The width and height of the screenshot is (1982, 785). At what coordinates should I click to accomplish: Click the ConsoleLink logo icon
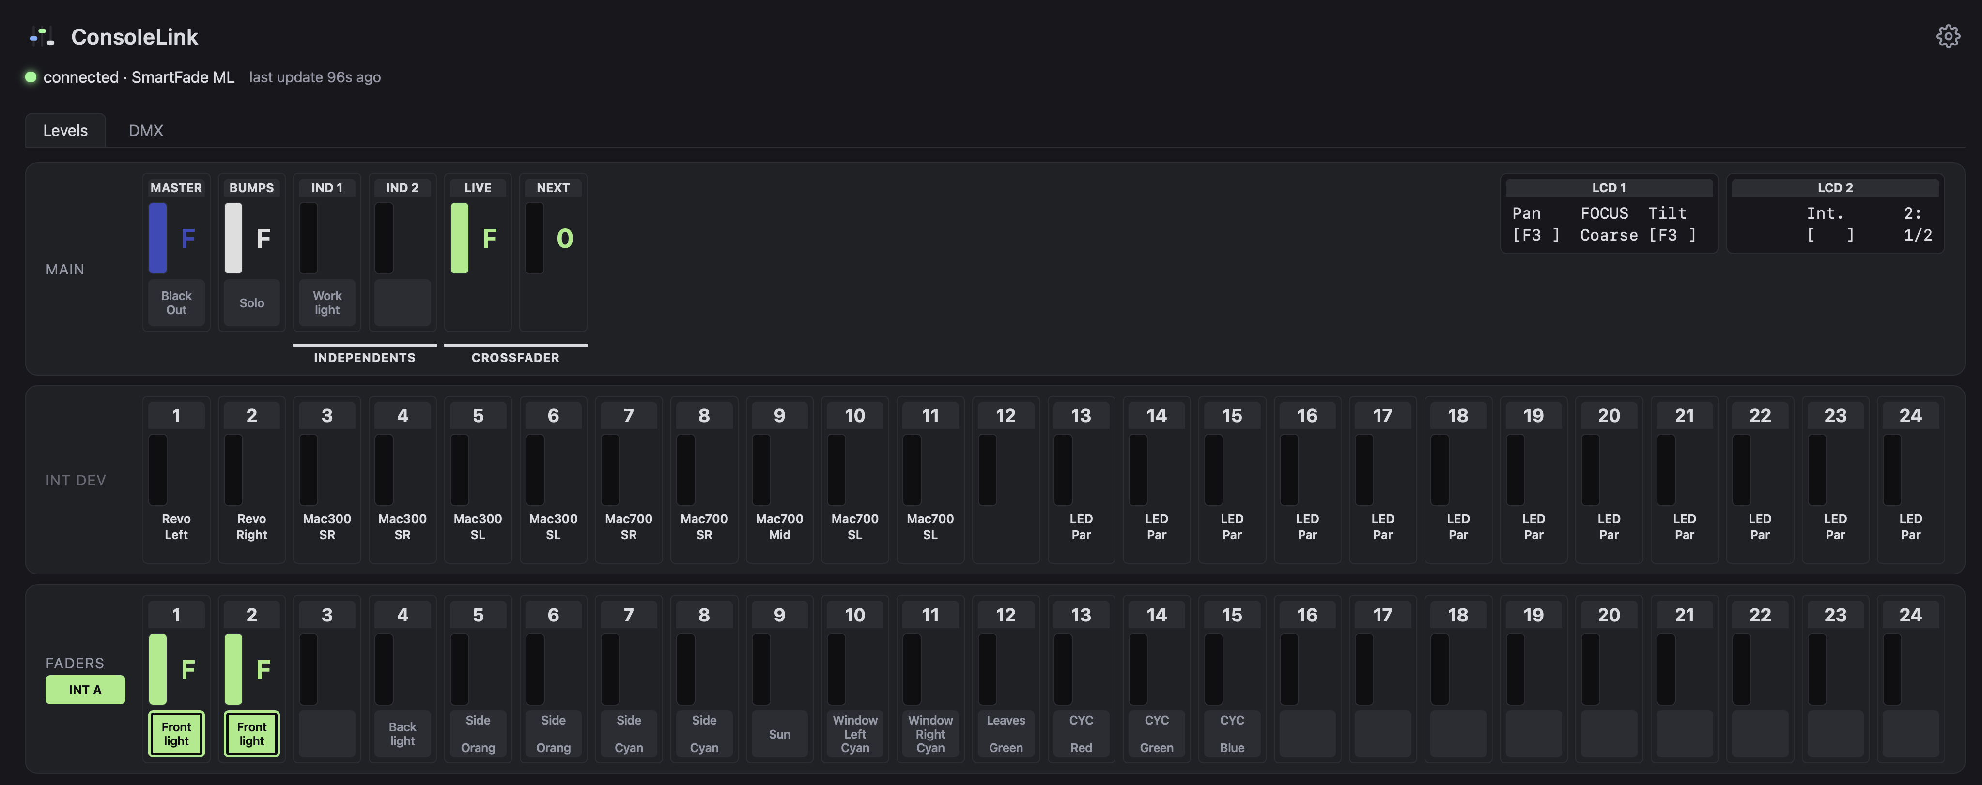pyautogui.click(x=42, y=36)
